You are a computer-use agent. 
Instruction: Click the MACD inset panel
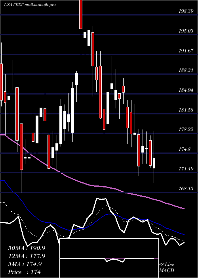click(x=109, y=258)
